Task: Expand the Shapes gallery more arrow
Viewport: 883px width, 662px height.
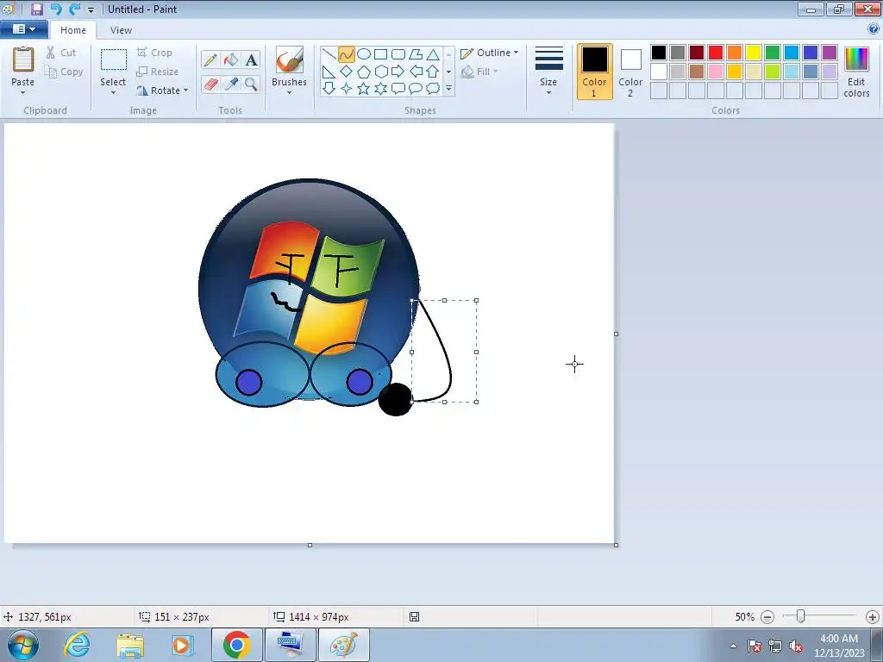Action: (x=448, y=89)
